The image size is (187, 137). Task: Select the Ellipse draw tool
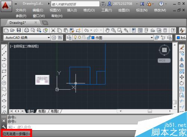[x=4, y=101]
